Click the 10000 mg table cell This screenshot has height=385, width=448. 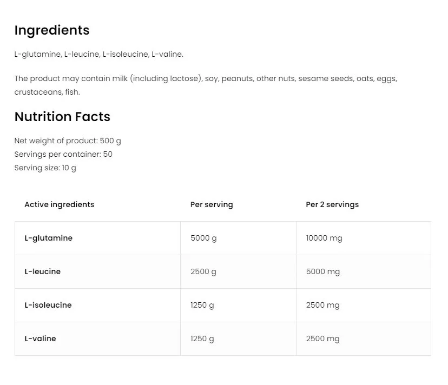tap(324, 238)
